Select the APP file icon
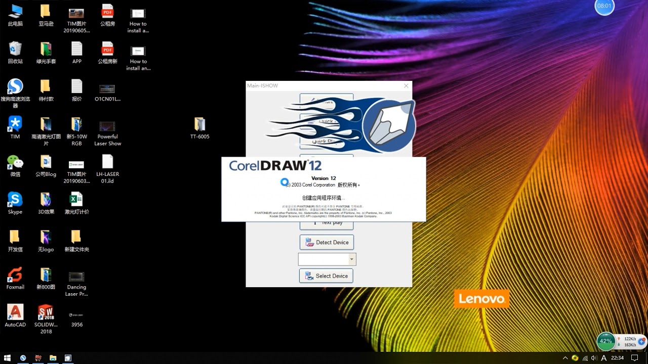The height and width of the screenshot is (364, 648). click(x=77, y=53)
